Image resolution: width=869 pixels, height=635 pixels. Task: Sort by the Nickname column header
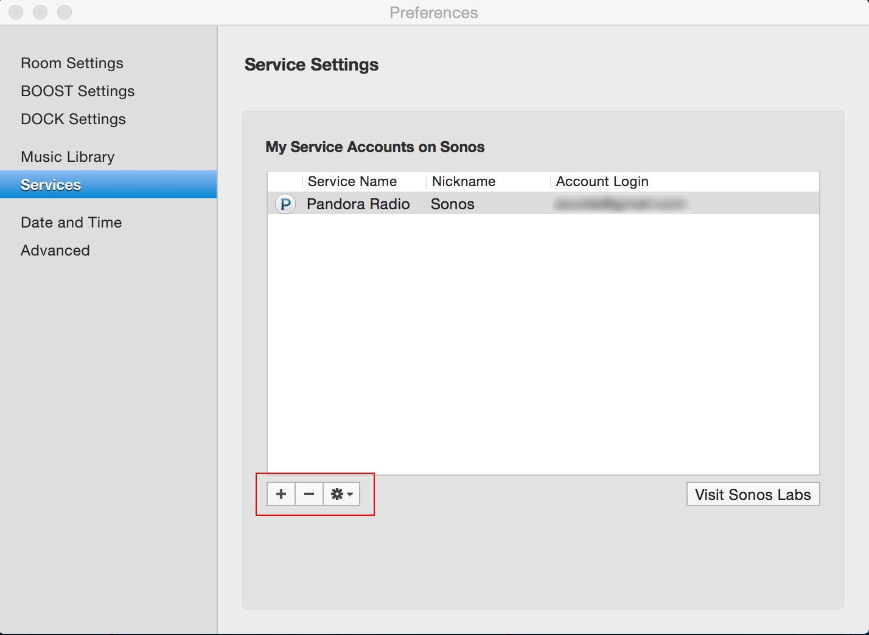coord(489,181)
